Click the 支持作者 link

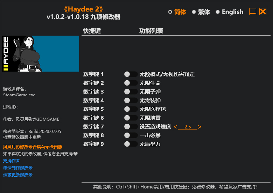pyautogui.click(x=12, y=161)
